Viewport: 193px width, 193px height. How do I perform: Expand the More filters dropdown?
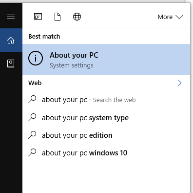170,17
